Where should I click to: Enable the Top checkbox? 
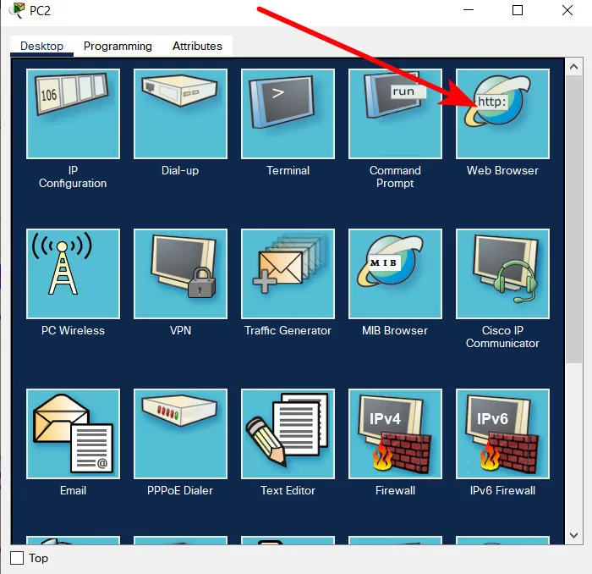point(17,558)
